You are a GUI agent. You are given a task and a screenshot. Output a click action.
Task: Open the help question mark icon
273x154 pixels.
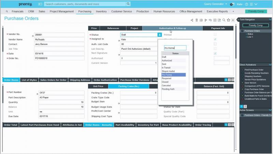(246, 4)
